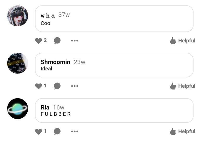
Task: Open the username "w h a" profile
Action: [48, 15]
